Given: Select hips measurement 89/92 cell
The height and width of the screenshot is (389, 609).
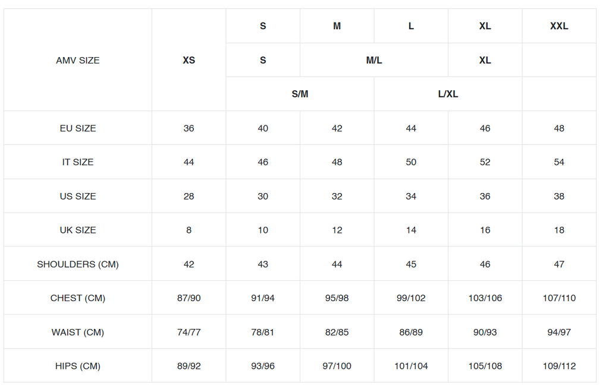Looking at the screenshot, I should point(189,366).
